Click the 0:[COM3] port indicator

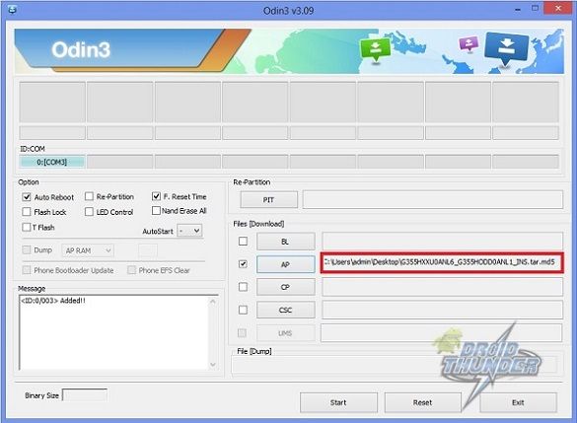52,162
